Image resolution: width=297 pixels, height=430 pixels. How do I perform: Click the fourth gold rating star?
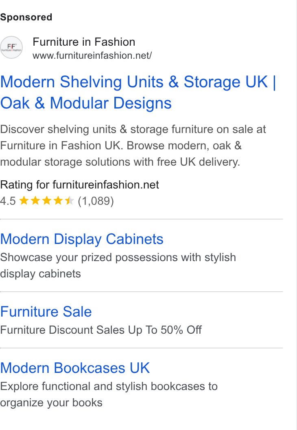pos(58,201)
